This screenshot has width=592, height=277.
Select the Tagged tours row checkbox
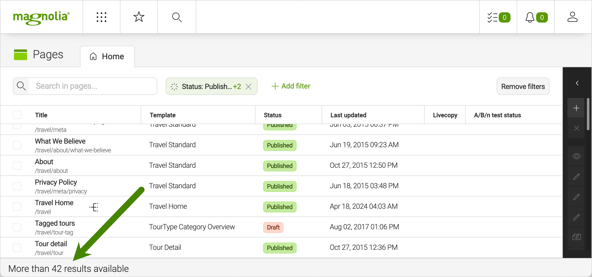(17, 227)
